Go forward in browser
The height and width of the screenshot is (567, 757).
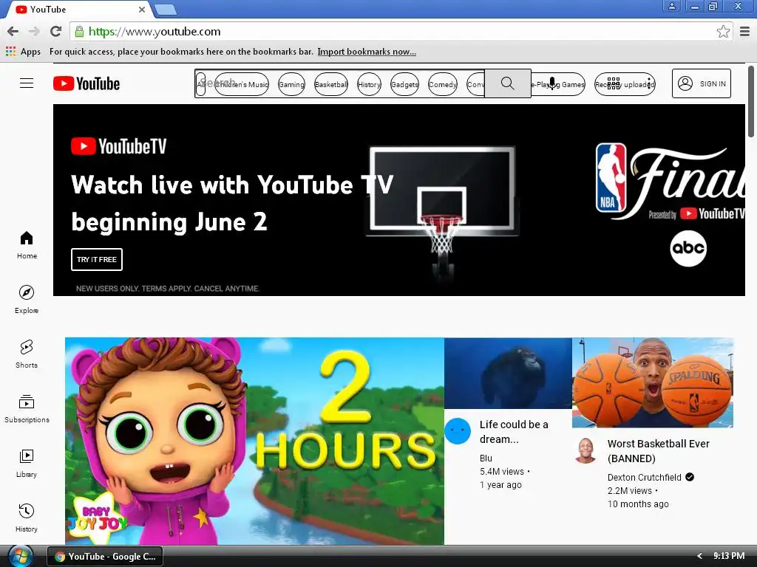click(34, 31)
